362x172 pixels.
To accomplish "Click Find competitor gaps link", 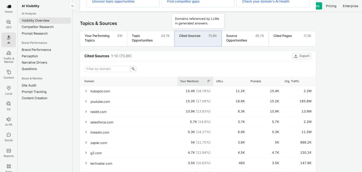I will 183,2.
